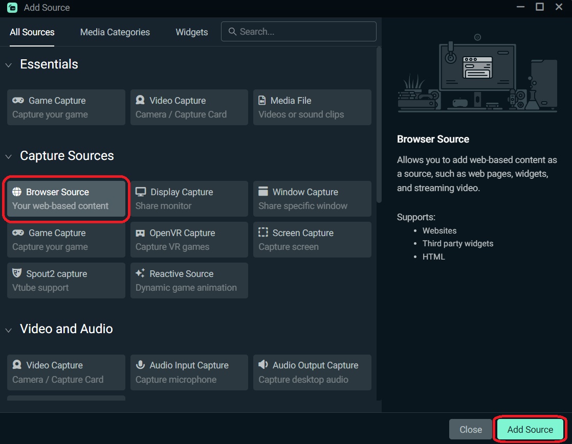Select the Browser Source globe icon

[17, 192]
